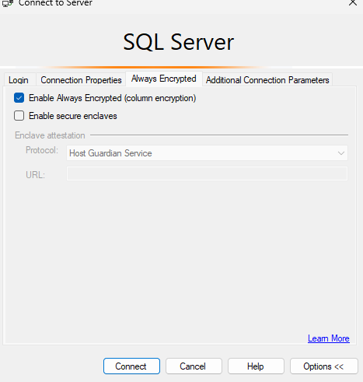The height and width of the screenshot is (382, 363).
Task: Click the enclave attestation URL field
Action: pyautogui.click(x=207, y=173)
